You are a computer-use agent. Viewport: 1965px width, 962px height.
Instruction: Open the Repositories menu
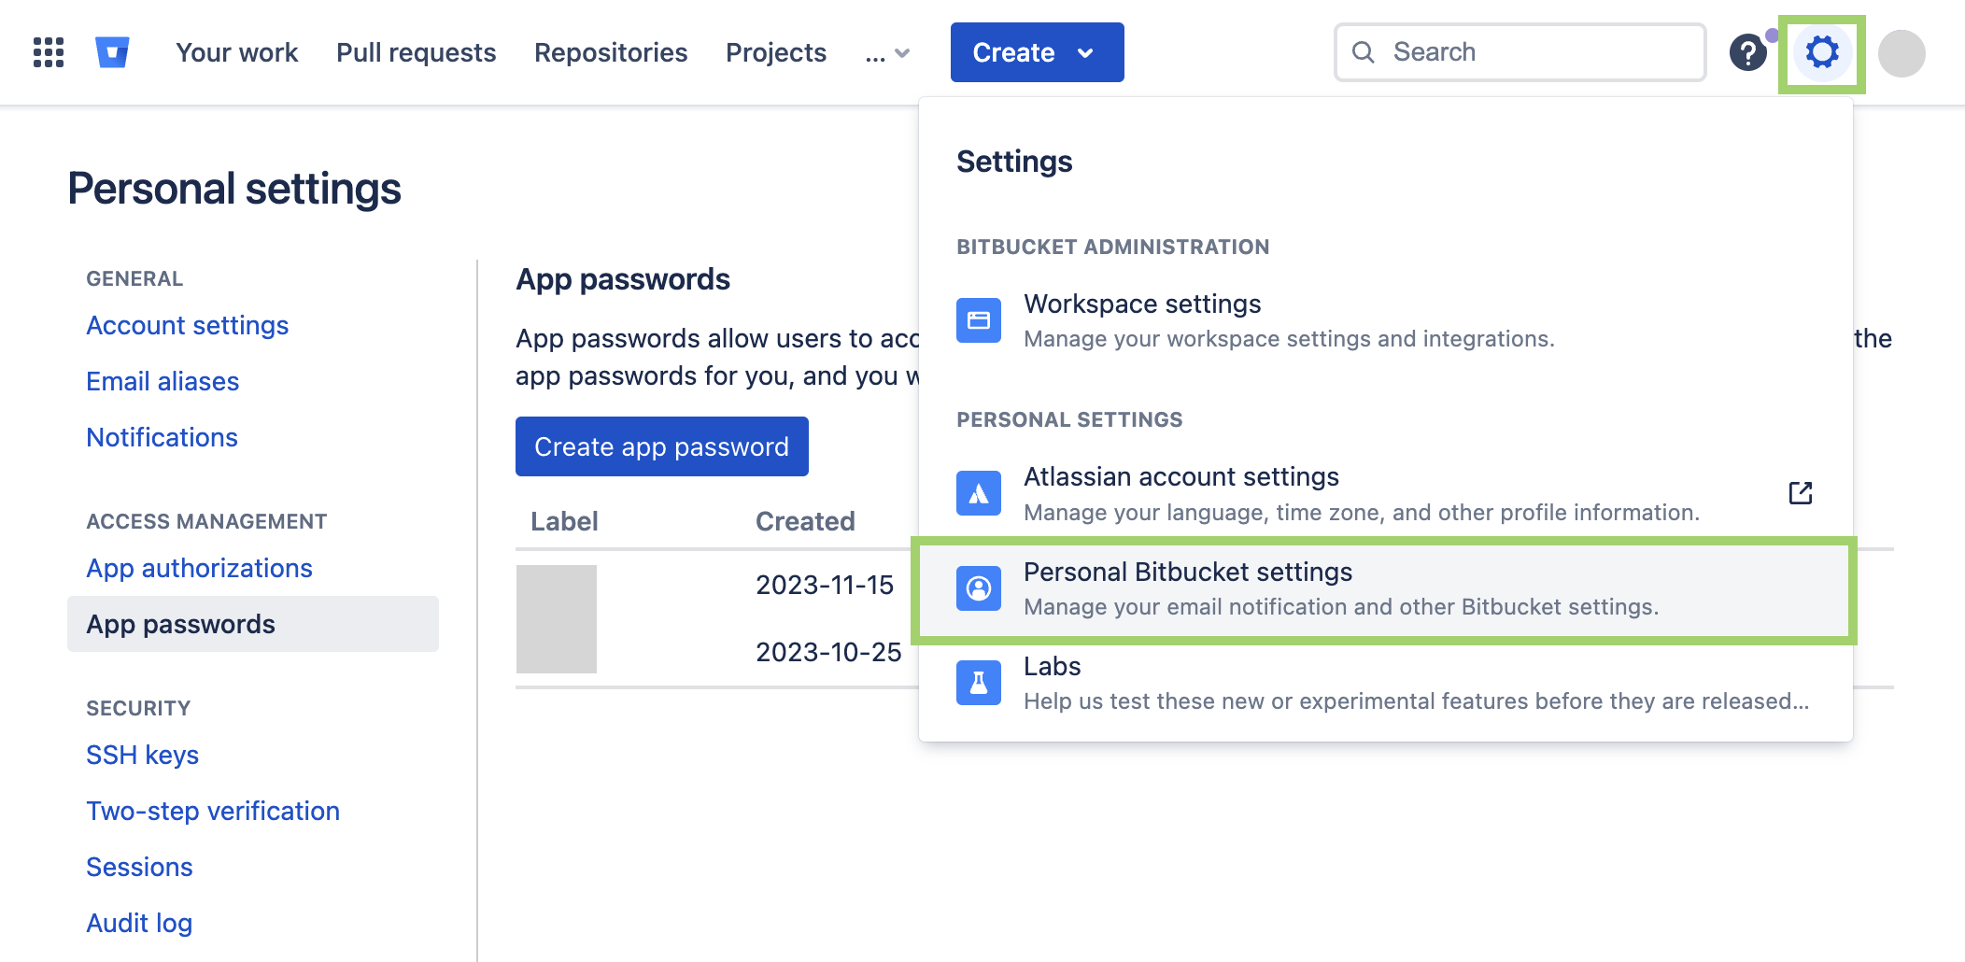611,52
